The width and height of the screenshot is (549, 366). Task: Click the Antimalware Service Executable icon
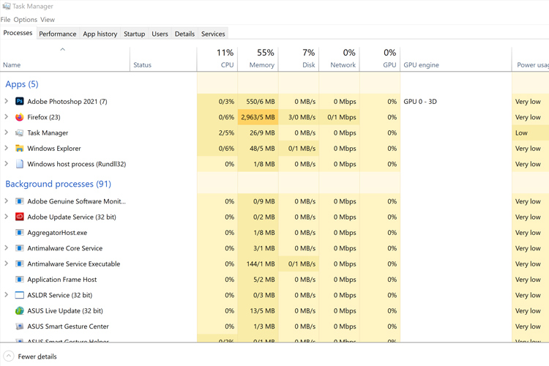20,264
